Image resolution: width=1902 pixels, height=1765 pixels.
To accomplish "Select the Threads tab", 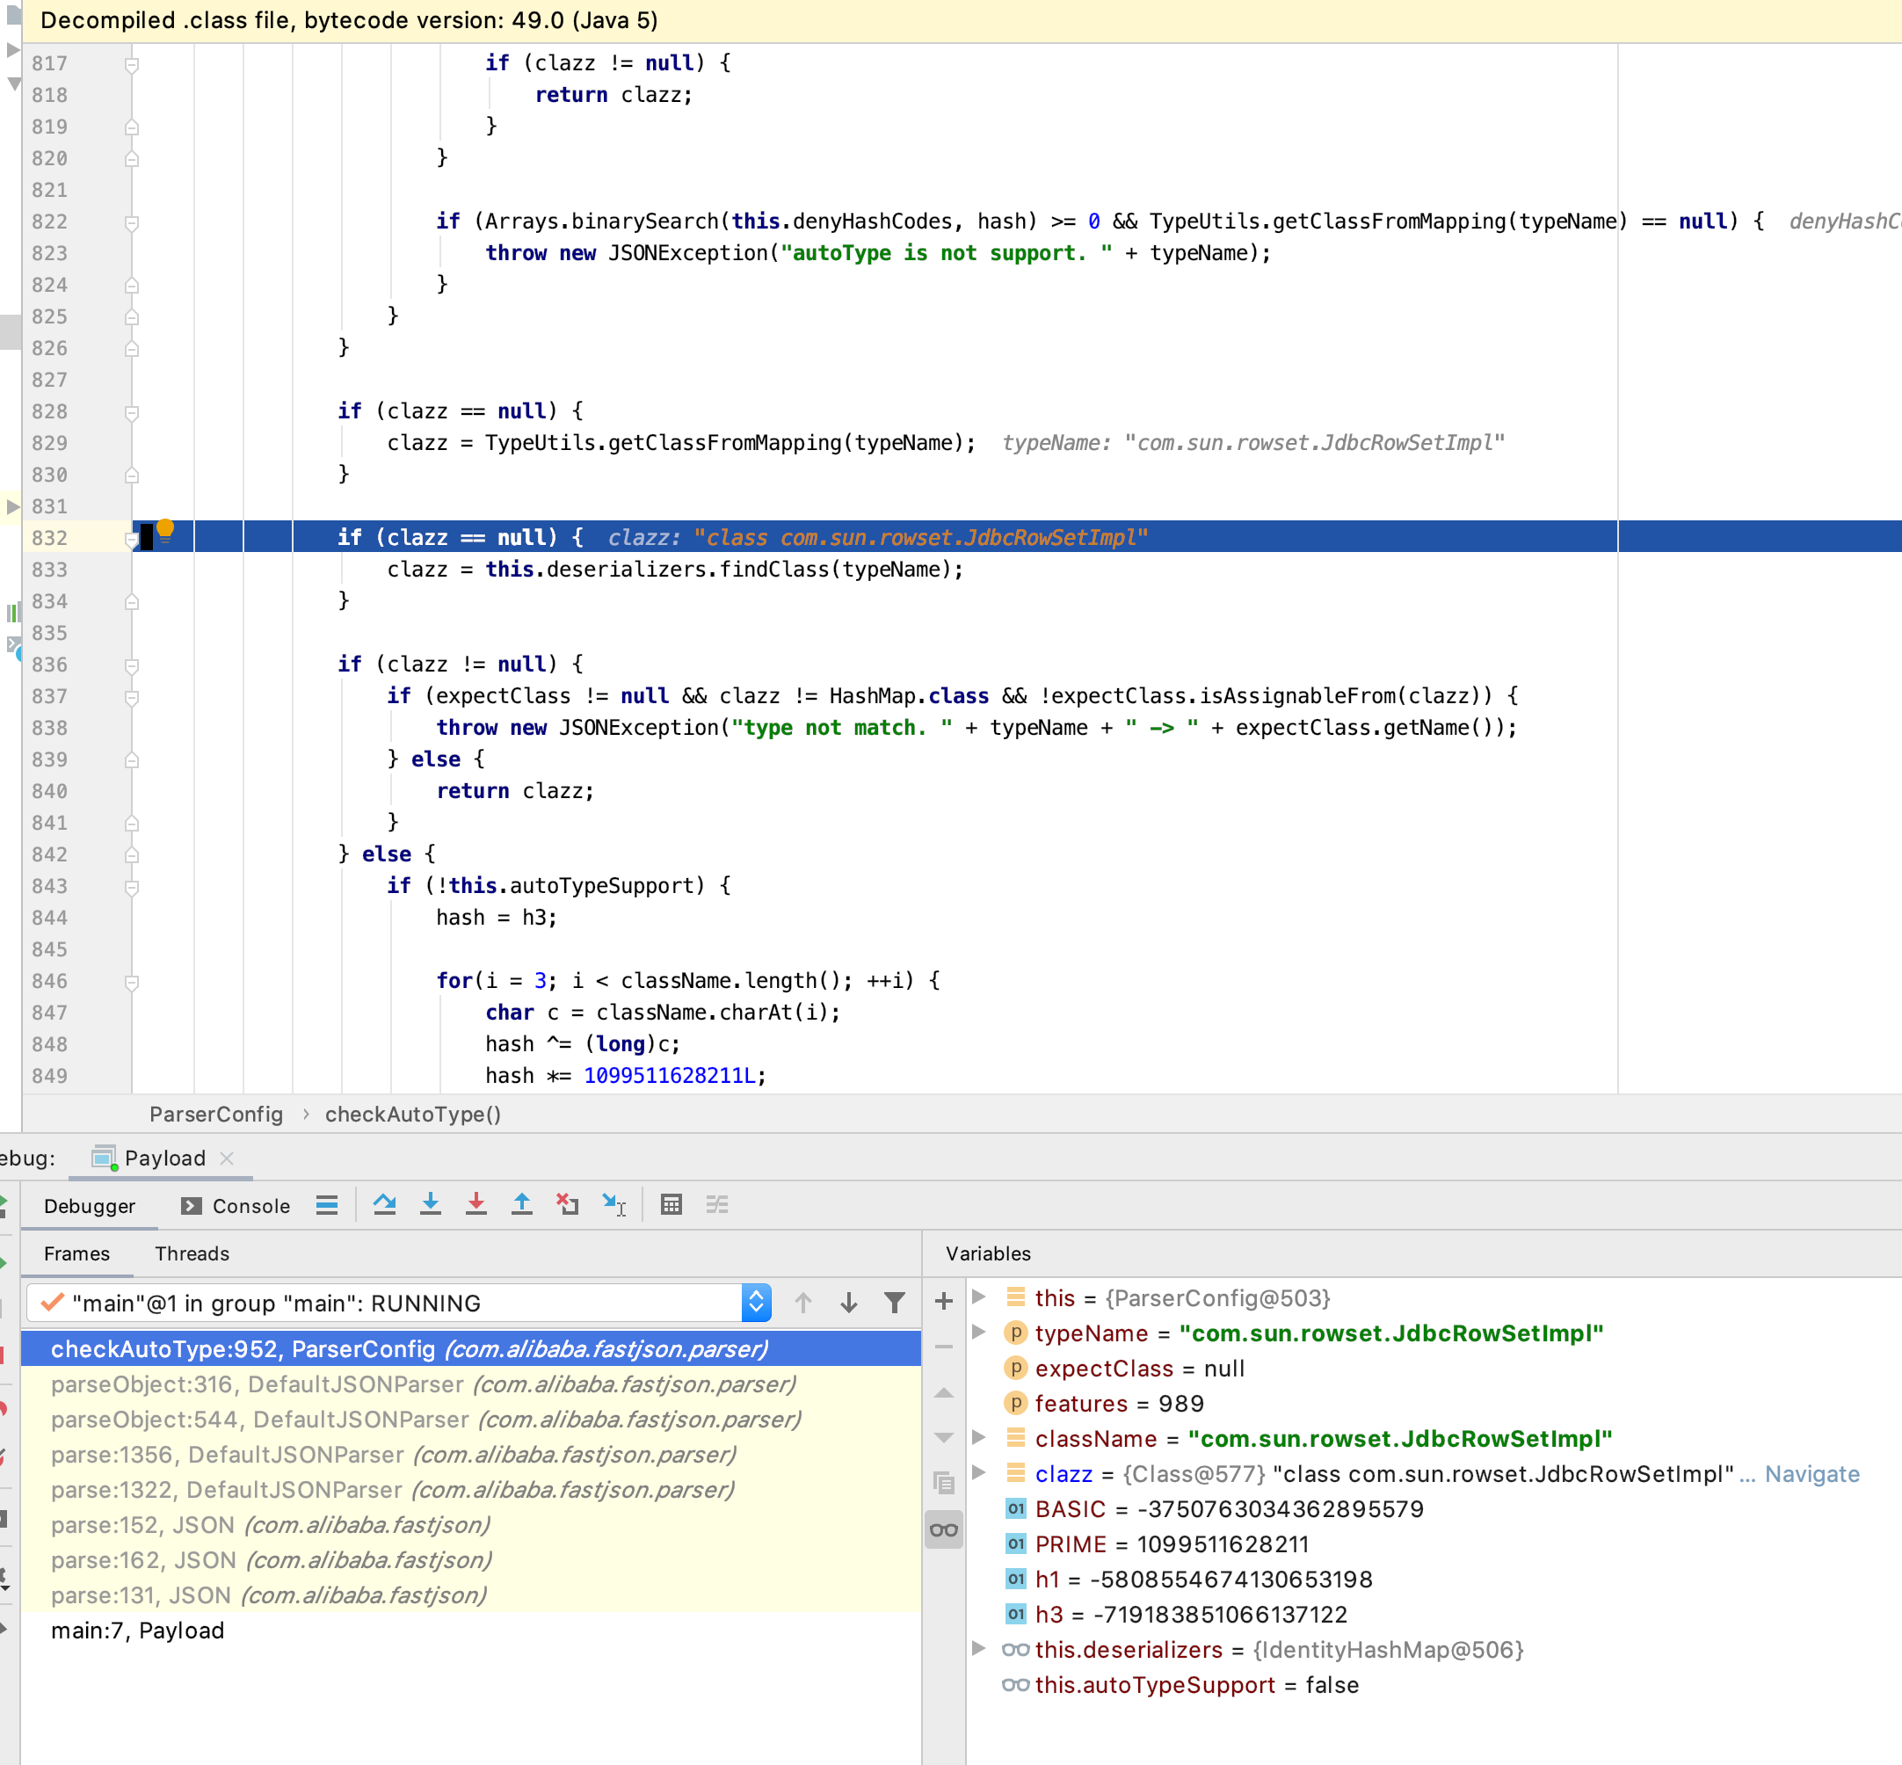I will coord(192,1254).
